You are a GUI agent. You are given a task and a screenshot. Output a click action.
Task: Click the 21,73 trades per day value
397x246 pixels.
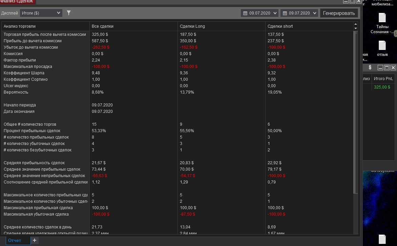pos(97,227)
